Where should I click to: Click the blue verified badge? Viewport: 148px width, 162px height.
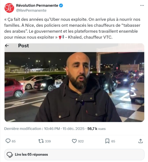click(61, 5)
